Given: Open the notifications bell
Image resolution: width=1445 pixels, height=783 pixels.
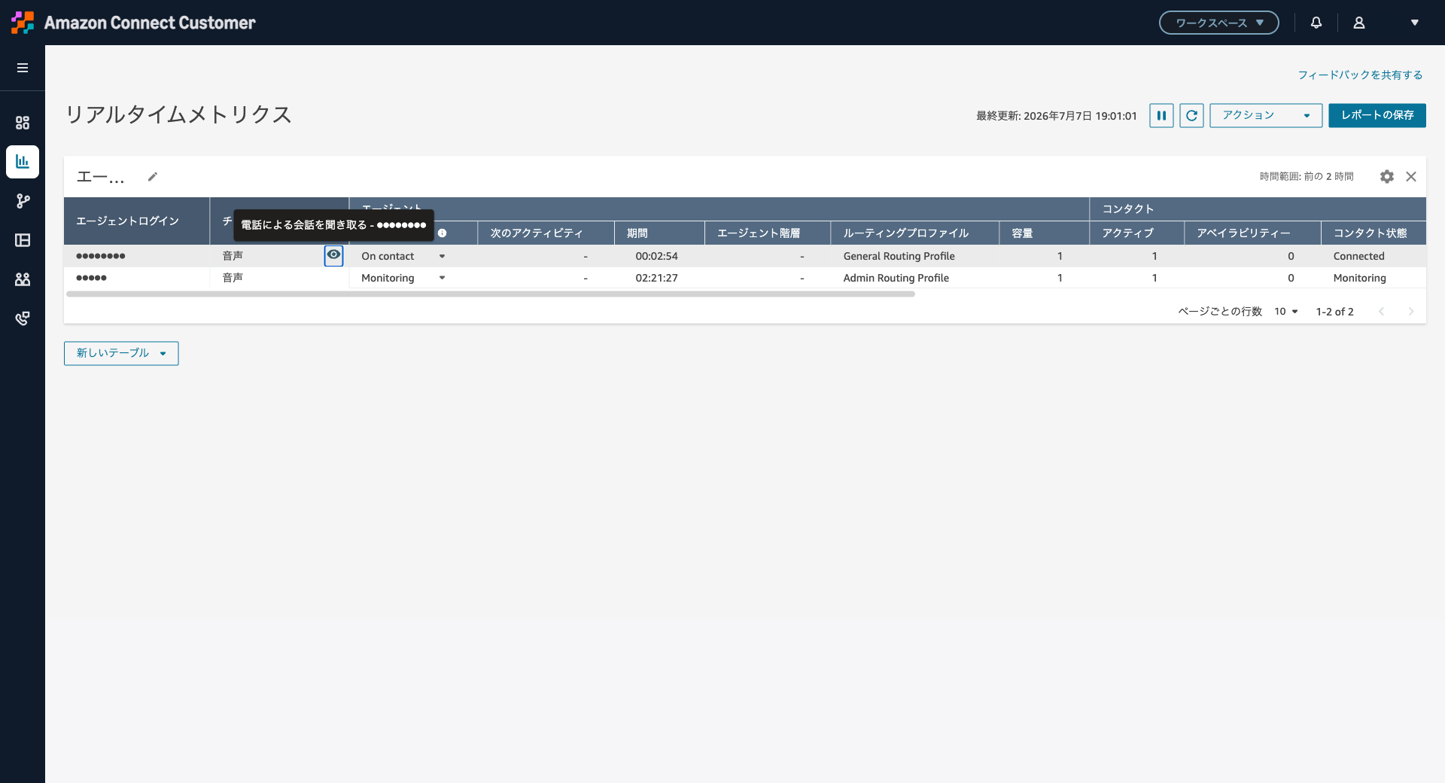Looking at the screenshot, I should point(1316,23).
